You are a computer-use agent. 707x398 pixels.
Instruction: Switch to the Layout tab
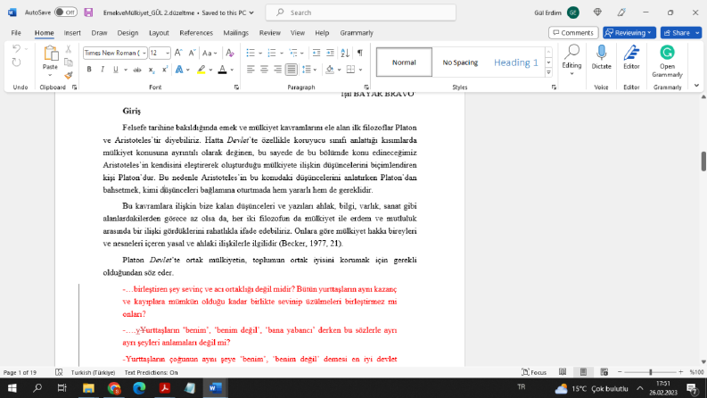pos(159,32)
